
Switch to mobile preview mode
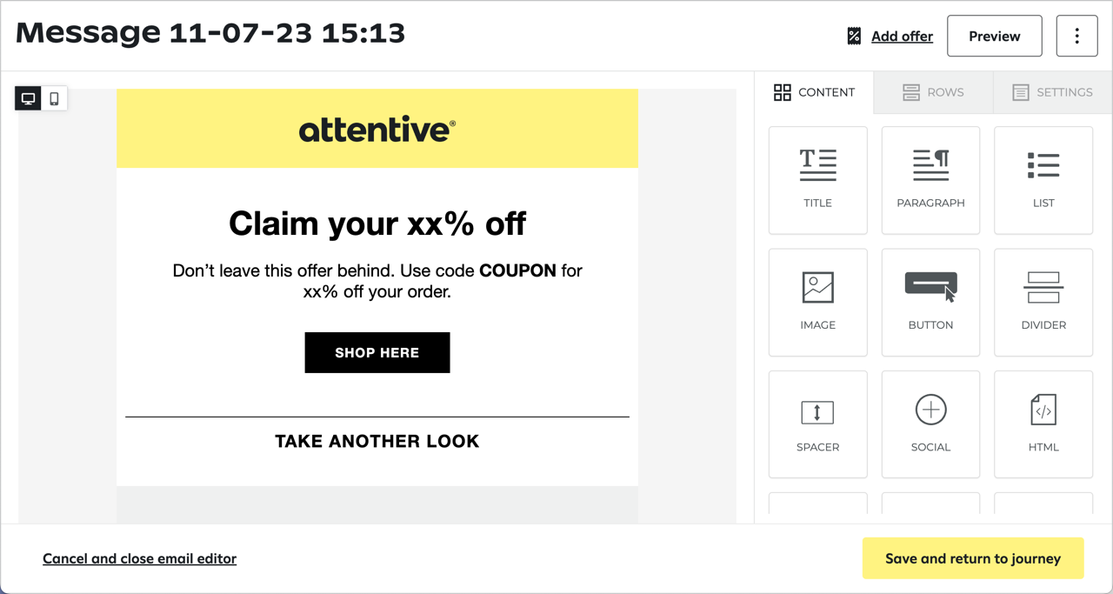coord(54,98)
